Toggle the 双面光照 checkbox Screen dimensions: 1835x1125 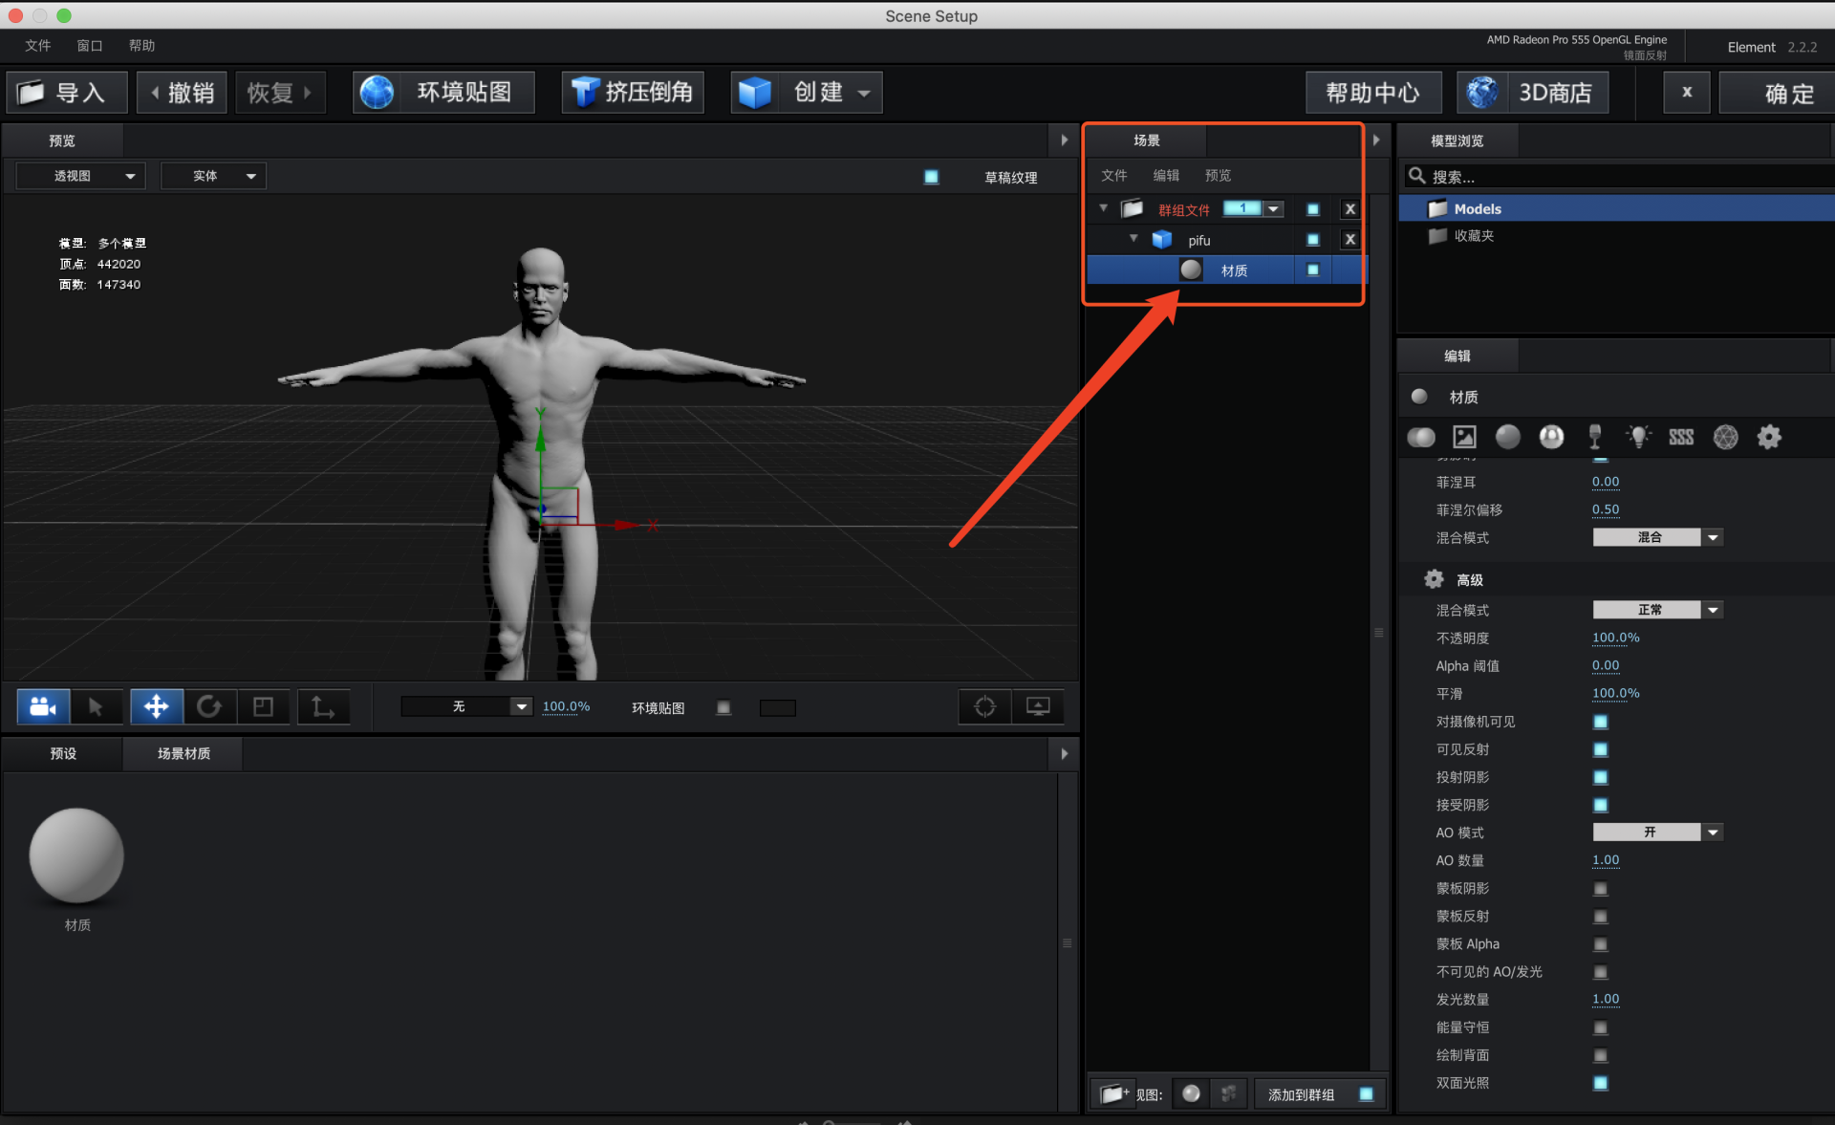(1601, 1083)
